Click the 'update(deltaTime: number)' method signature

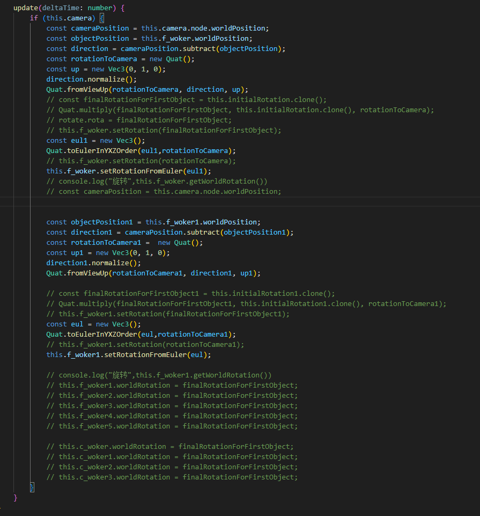(x=69, y=8)
